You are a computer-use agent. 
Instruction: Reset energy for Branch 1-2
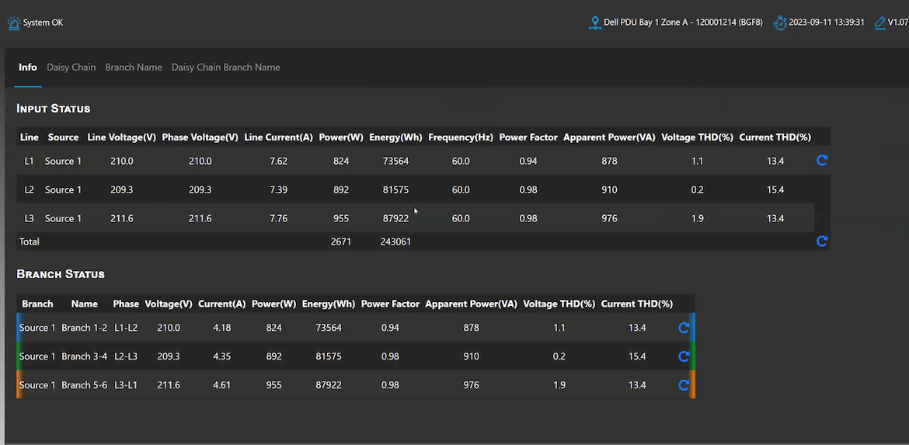pyautogui.click(x=684, y=328)
